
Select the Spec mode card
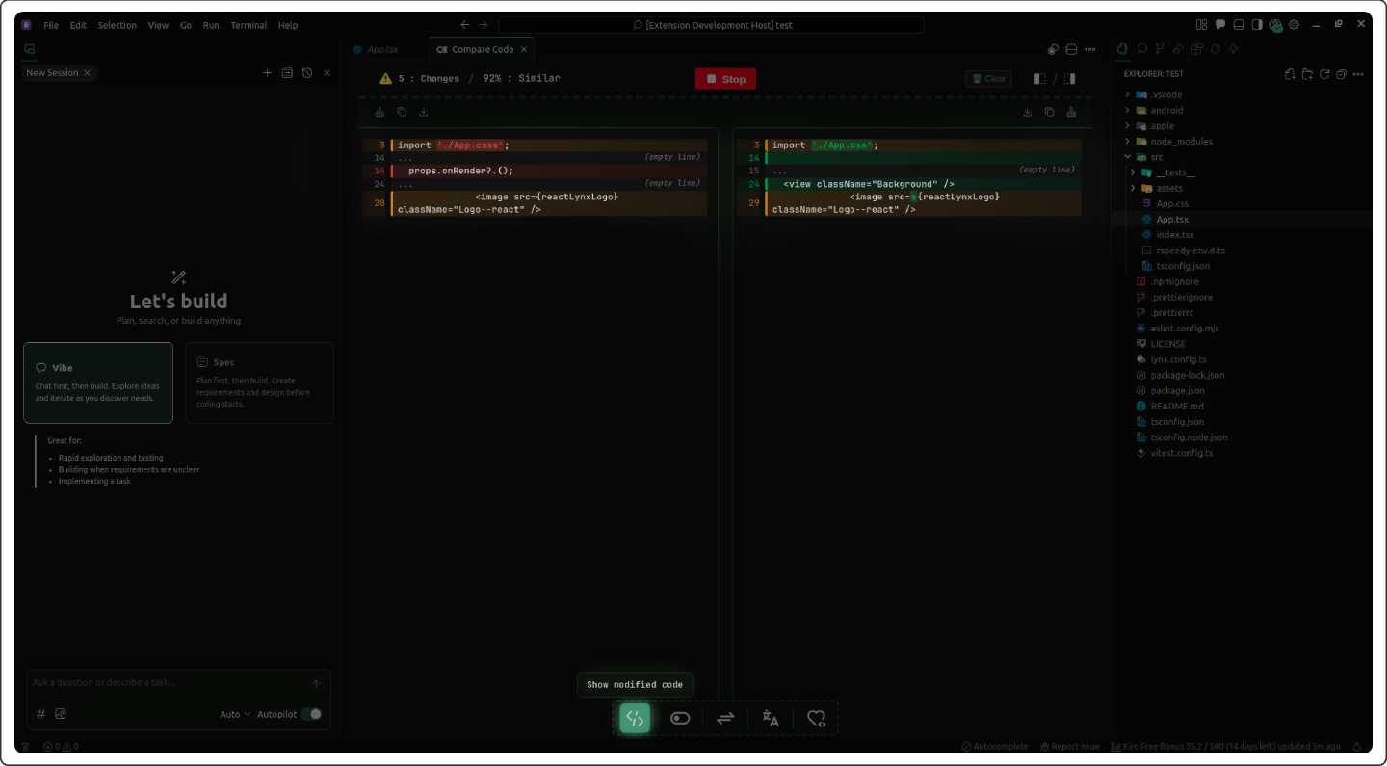(259, 383)
